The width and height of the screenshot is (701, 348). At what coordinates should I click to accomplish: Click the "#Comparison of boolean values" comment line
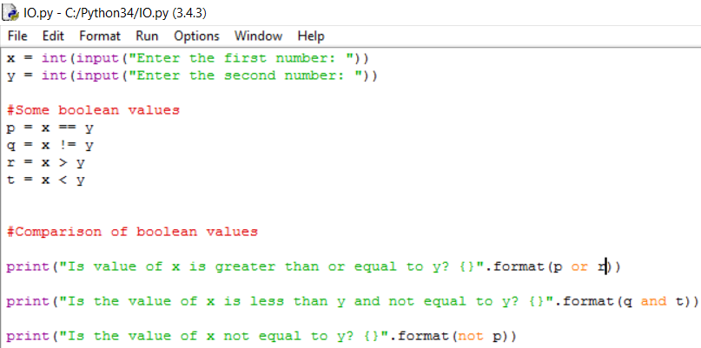[x=132, y=232]
